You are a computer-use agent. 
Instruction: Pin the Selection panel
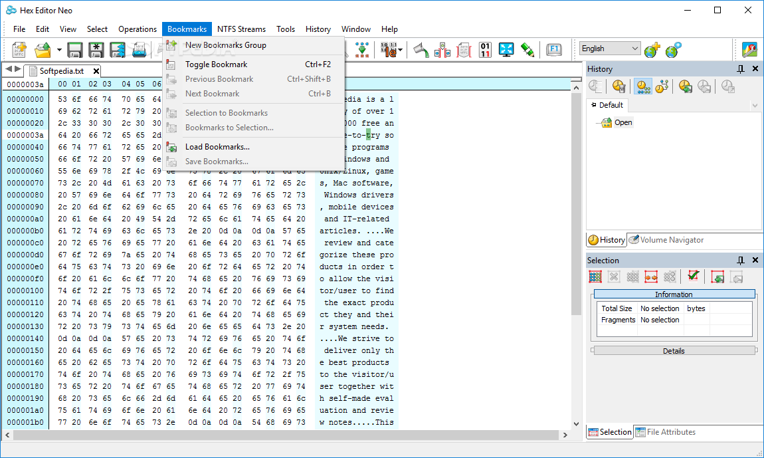[741, 260]
